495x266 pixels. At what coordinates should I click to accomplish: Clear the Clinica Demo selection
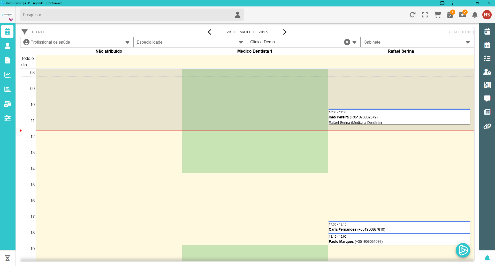click(347, 42)
